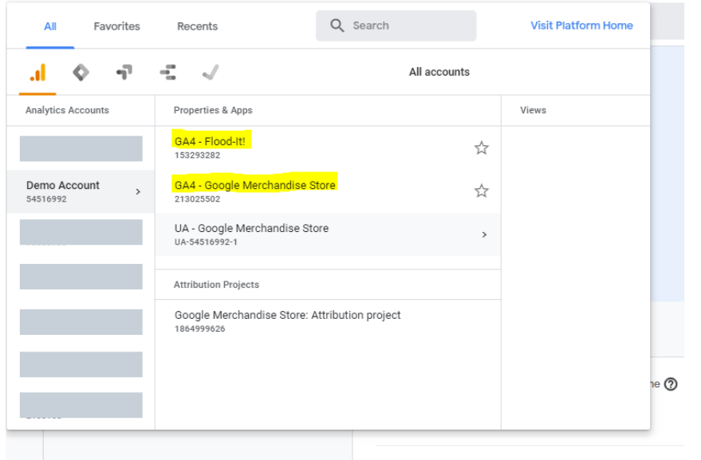Click the search magnifier icon
701x460 pixels.
point(337,26)
